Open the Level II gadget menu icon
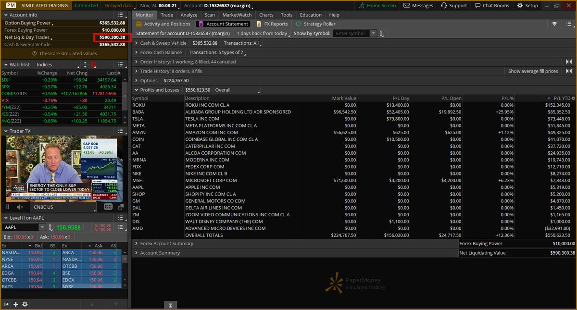This screenshot has width=577, height=310. [x=121, y=218]
